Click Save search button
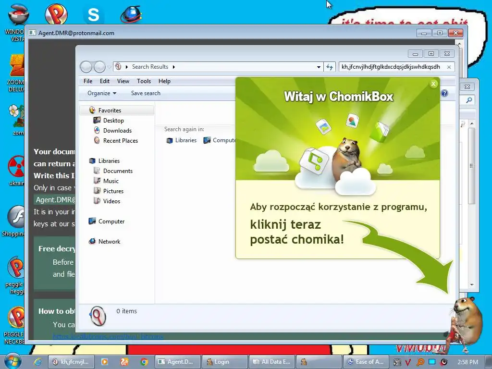The image size is (492, 369). coord(146,93)
